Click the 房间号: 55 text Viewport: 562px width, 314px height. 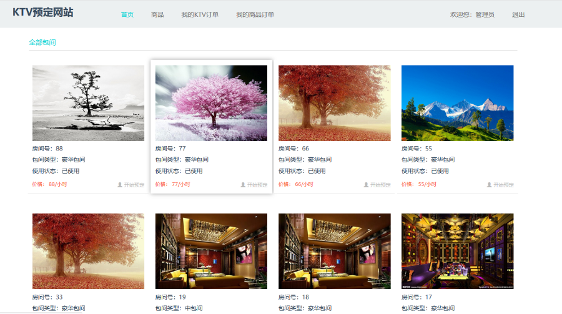tap(417, 149)
